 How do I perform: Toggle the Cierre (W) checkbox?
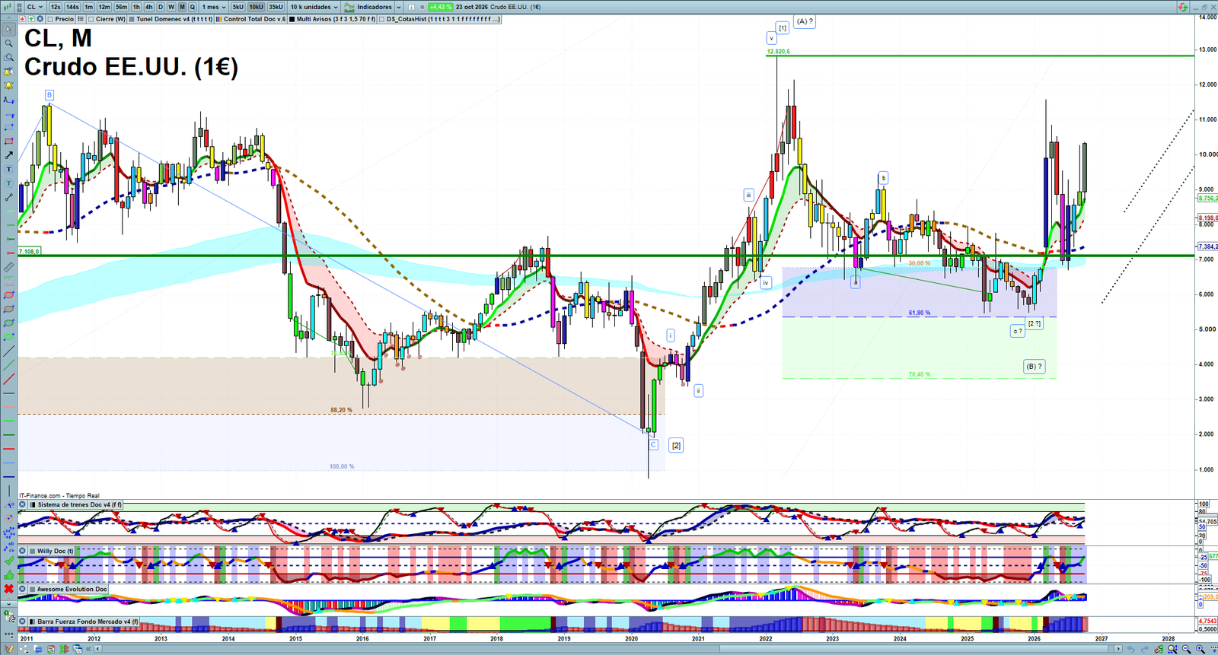pos(91,19)
